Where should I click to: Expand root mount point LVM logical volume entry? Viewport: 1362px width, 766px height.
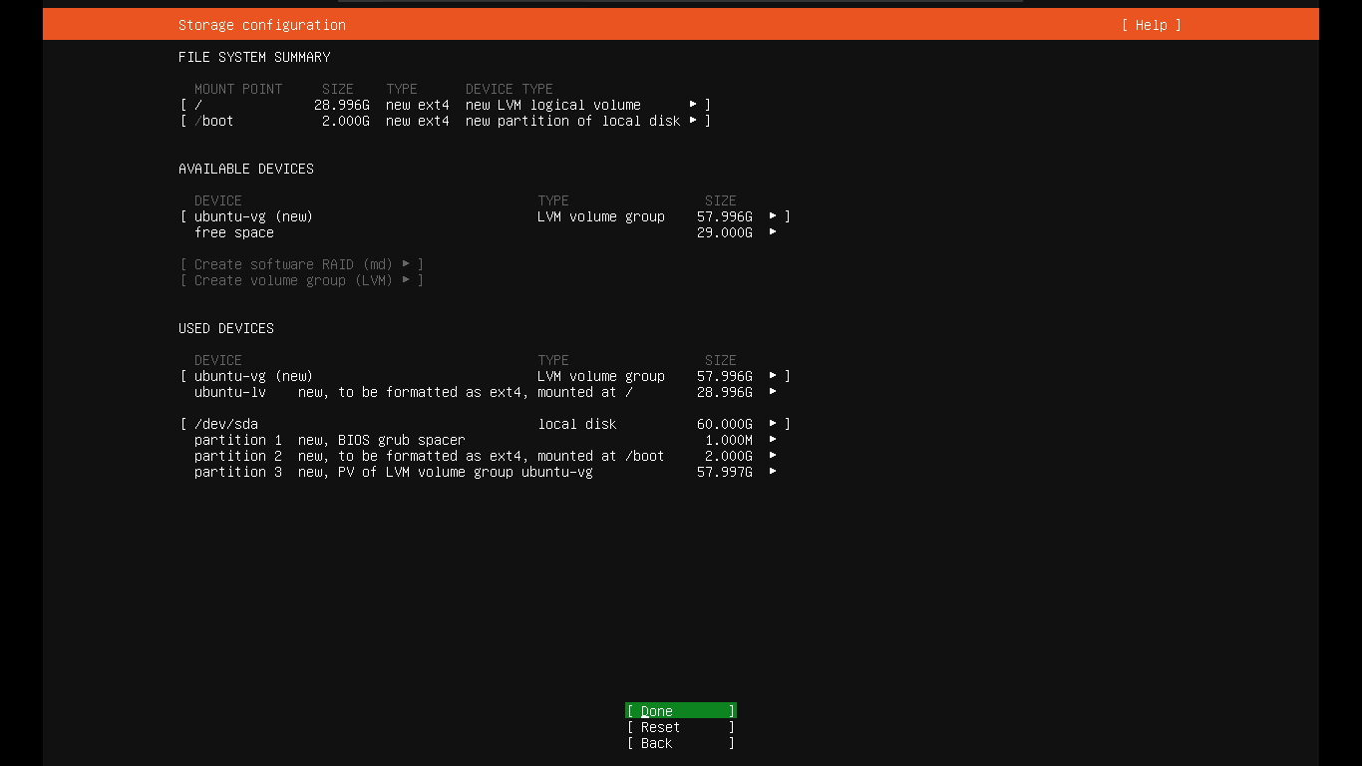[693, 105]
